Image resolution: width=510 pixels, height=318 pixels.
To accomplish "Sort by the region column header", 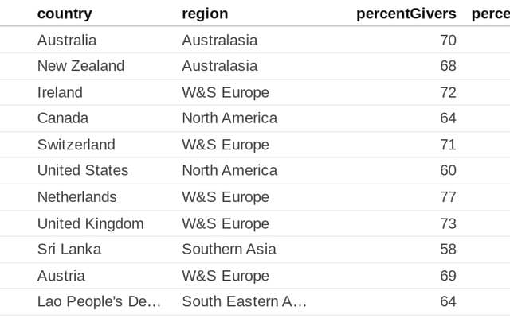I will click(205, 14).
